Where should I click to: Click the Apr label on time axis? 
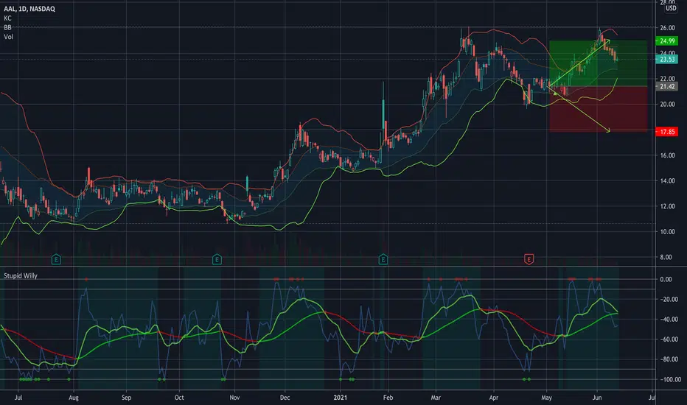click(494, 398)
